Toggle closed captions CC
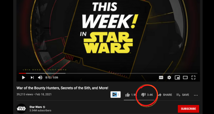 pyautogui.click(x=161, y=78)
